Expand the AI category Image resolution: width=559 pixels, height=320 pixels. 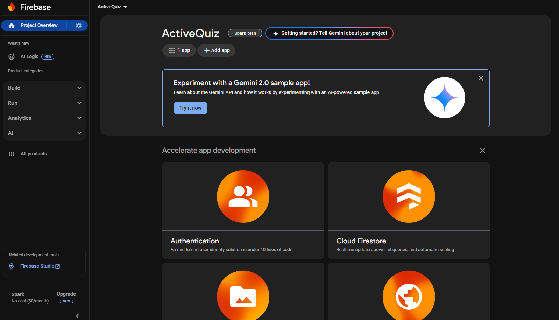tap(44, 133)
